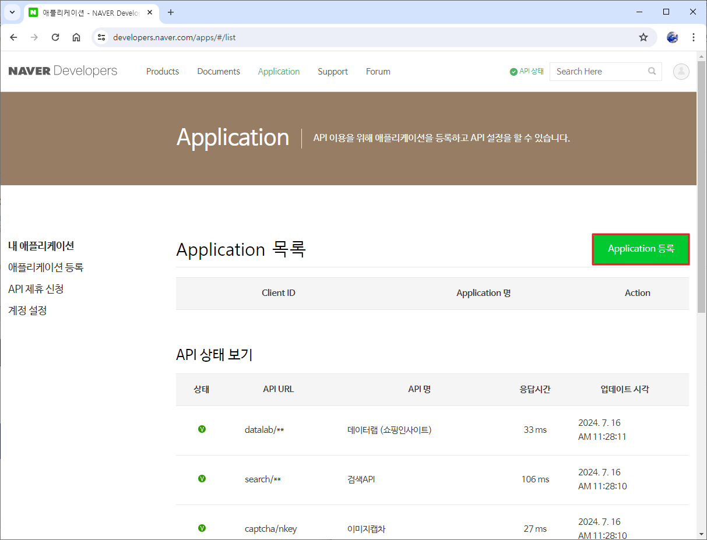Open the Chrome profile avatar
Viewport: 707px width, 540px height.
tap(673, 37)
